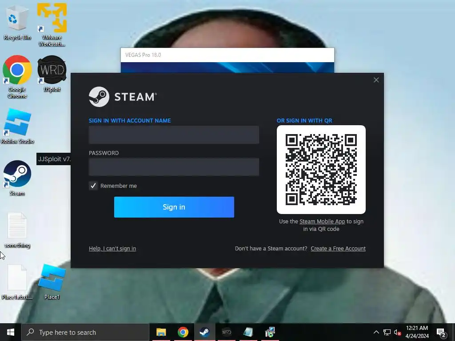Open the muted volume tray icon
The height and width of the screenshot is (341, 455).
pos(397,332)
